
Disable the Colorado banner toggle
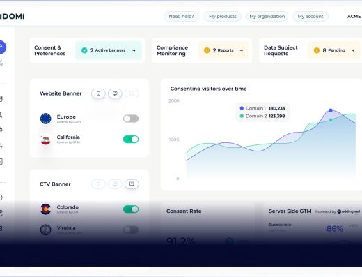[x=131, y=209]
